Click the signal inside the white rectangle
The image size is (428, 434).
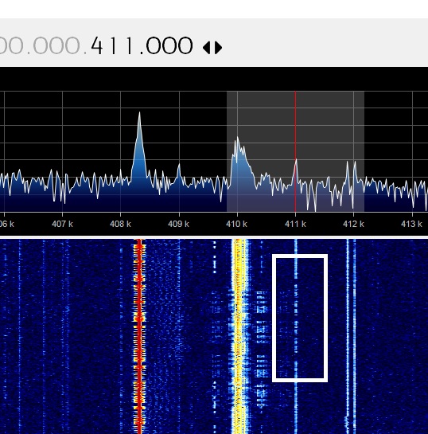point(296,318)
